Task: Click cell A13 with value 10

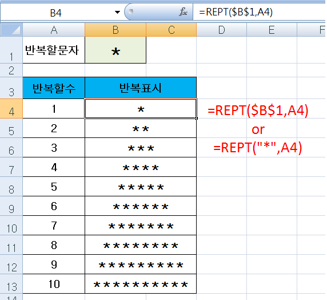Action: (54, 284)
